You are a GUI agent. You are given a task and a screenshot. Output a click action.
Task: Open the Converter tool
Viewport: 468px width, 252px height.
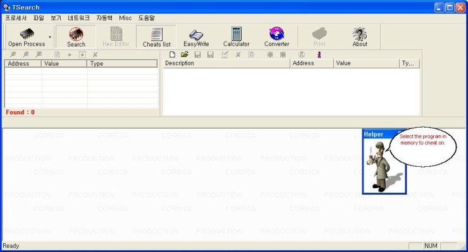276,37
